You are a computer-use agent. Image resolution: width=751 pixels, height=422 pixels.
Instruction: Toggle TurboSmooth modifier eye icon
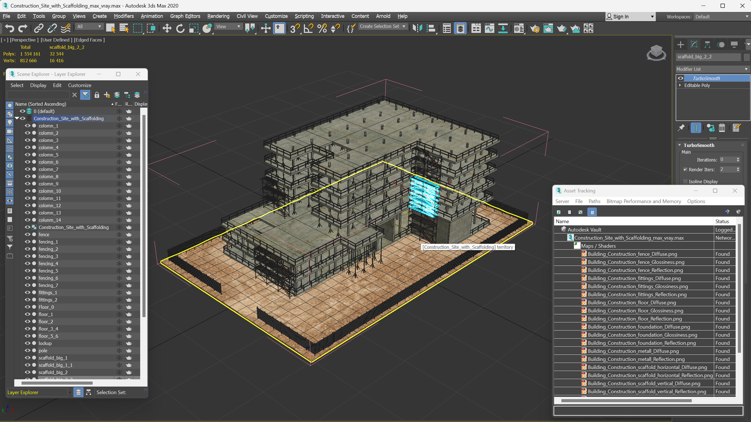680,78
